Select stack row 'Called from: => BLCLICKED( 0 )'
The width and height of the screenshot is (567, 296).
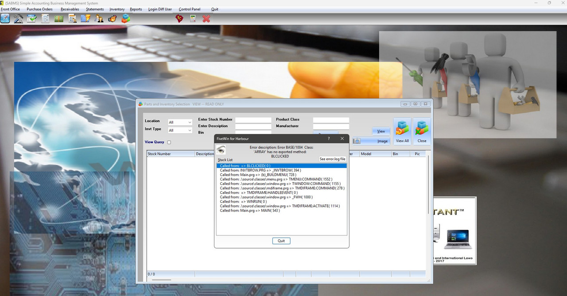pos(282,166)
